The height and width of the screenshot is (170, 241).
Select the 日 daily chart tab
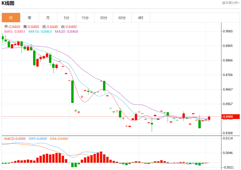11,18
